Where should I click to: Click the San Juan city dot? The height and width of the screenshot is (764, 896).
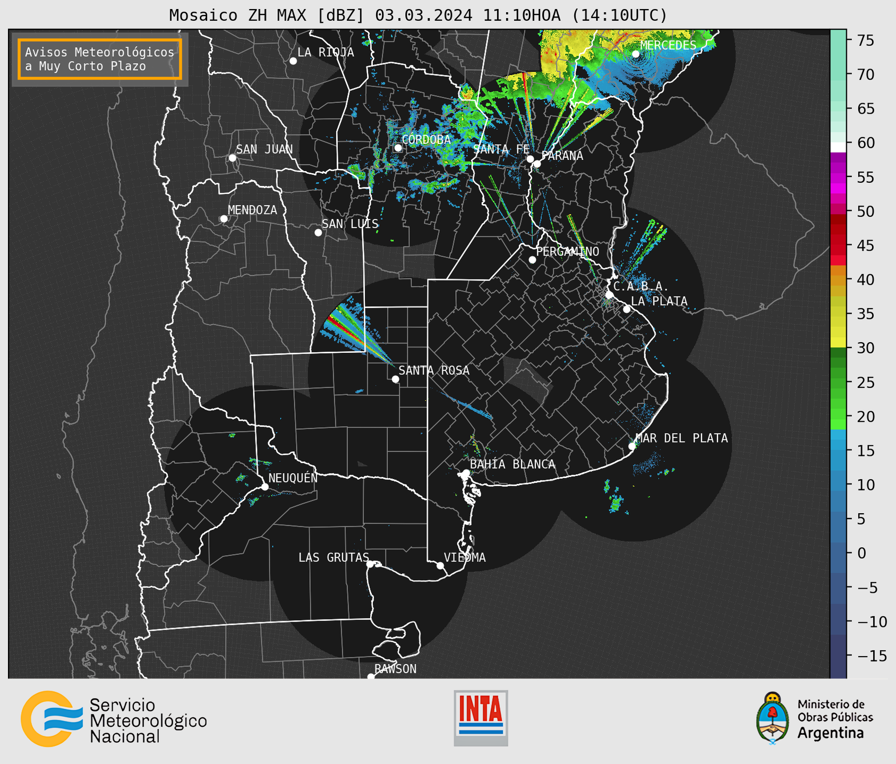coord(232,158)
